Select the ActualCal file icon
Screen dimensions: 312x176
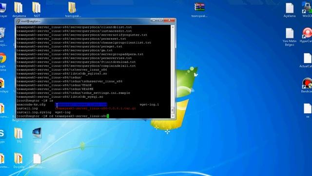[x=307, y=60]
